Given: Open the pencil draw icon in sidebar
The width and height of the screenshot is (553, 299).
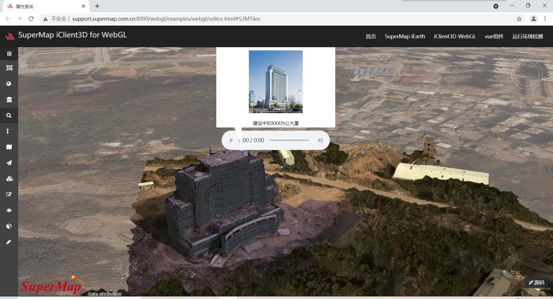Looking at the screenshot, I should (9, 242).
